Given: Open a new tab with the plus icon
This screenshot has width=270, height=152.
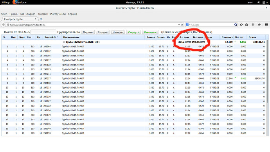Looking at the screenshot, I should [41, 19].
